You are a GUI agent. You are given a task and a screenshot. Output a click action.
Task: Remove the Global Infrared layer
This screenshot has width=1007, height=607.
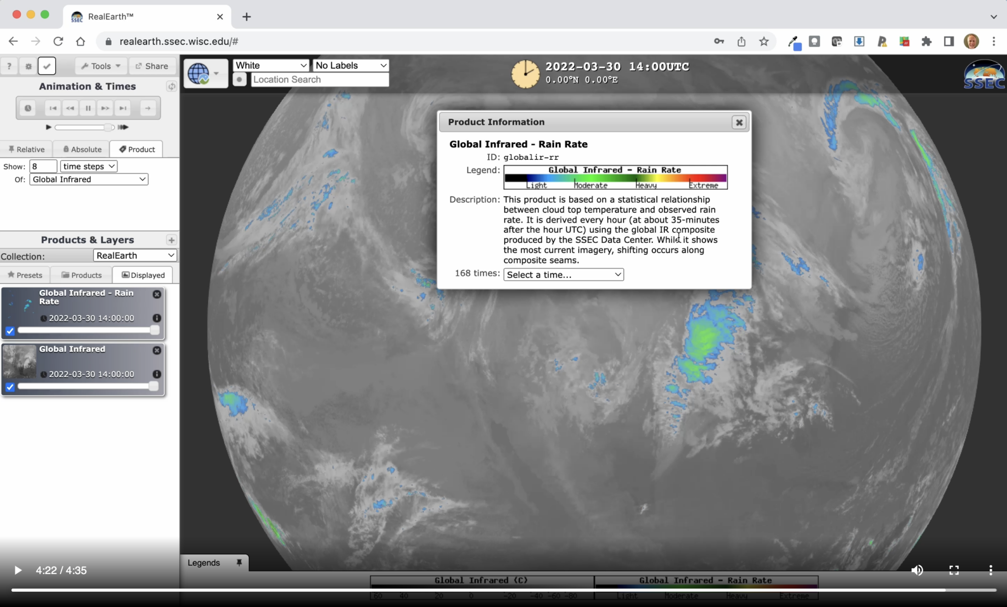pyautogui.click(x=157, y=350)
